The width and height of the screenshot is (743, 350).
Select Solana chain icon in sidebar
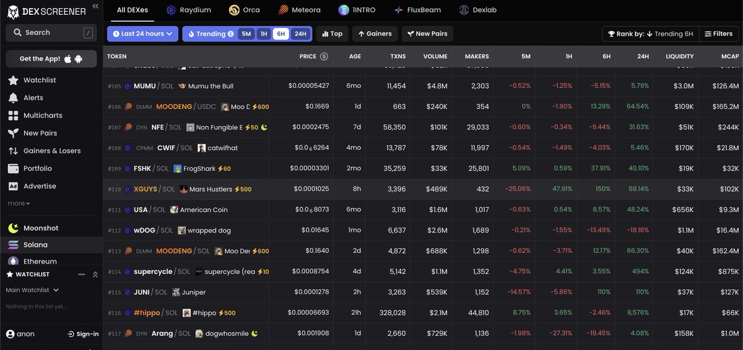pyautogui.click(x=13, y=245)
